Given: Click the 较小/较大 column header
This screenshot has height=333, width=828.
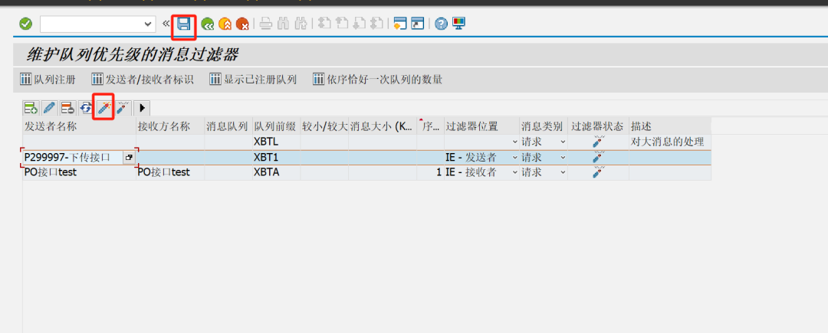Looking at the screenshot, I should (324, 126).
